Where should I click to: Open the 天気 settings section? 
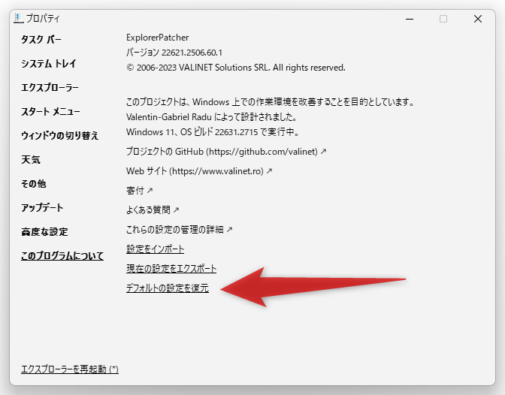click(31, 160)
